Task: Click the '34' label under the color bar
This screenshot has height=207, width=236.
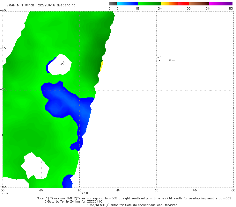Action: (160, 8)
